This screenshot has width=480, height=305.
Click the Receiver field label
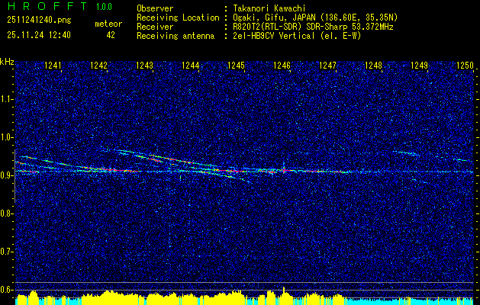point(155,27)
